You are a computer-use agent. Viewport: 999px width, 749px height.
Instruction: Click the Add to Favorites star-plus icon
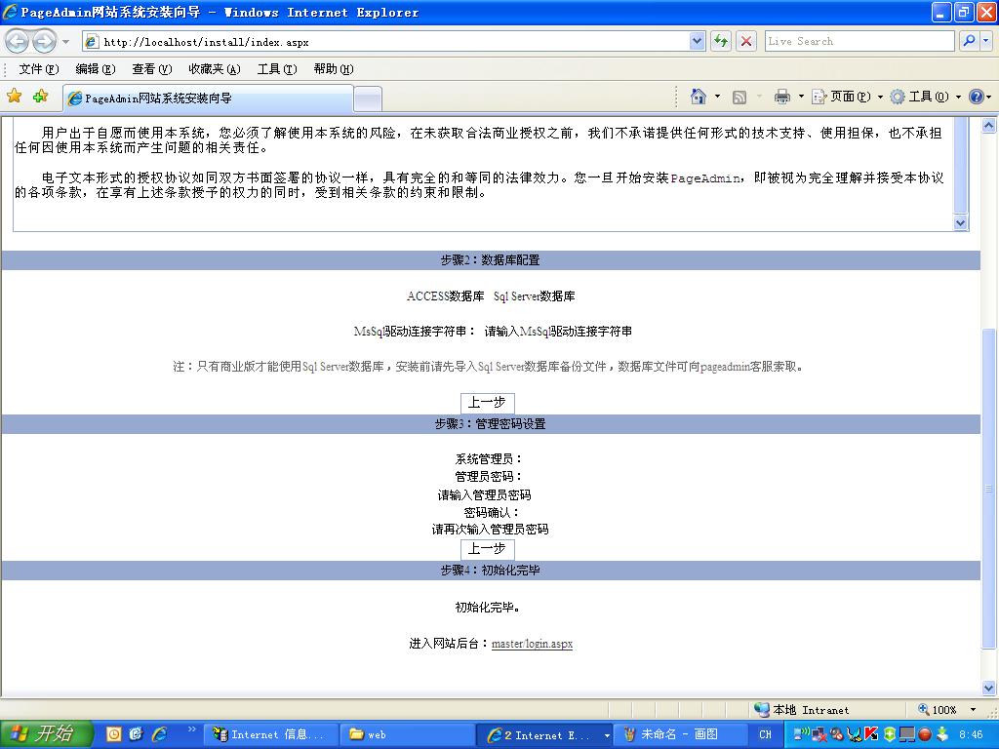point(40,97)
